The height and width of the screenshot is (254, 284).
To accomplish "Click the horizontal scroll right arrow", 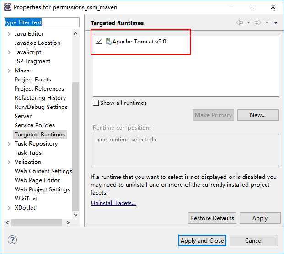I will click(x=68, y=222).
